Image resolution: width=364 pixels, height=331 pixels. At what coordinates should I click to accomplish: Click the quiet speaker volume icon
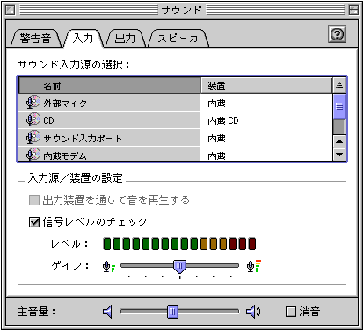tap(107, 312)
